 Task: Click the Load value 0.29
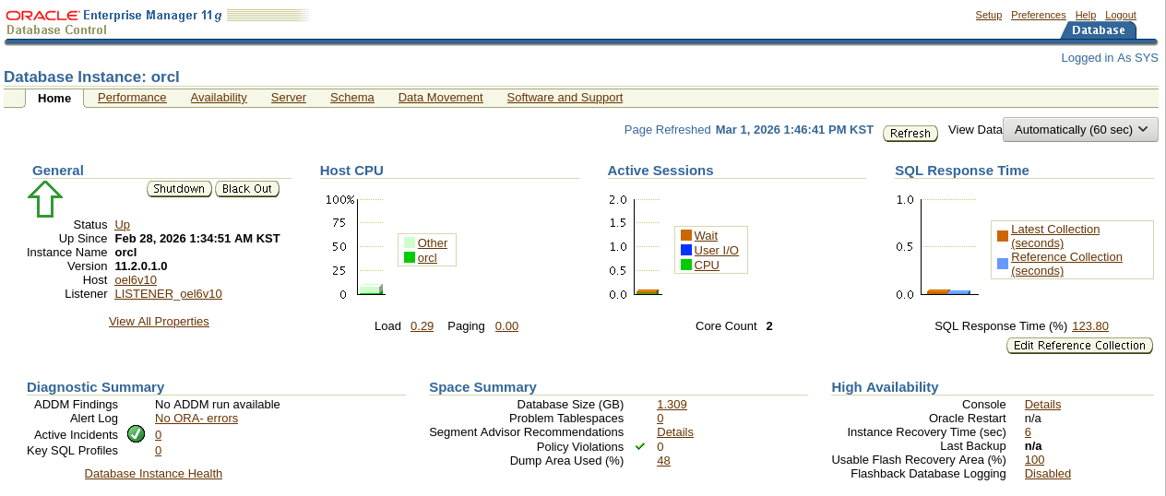tap(422, 326)
